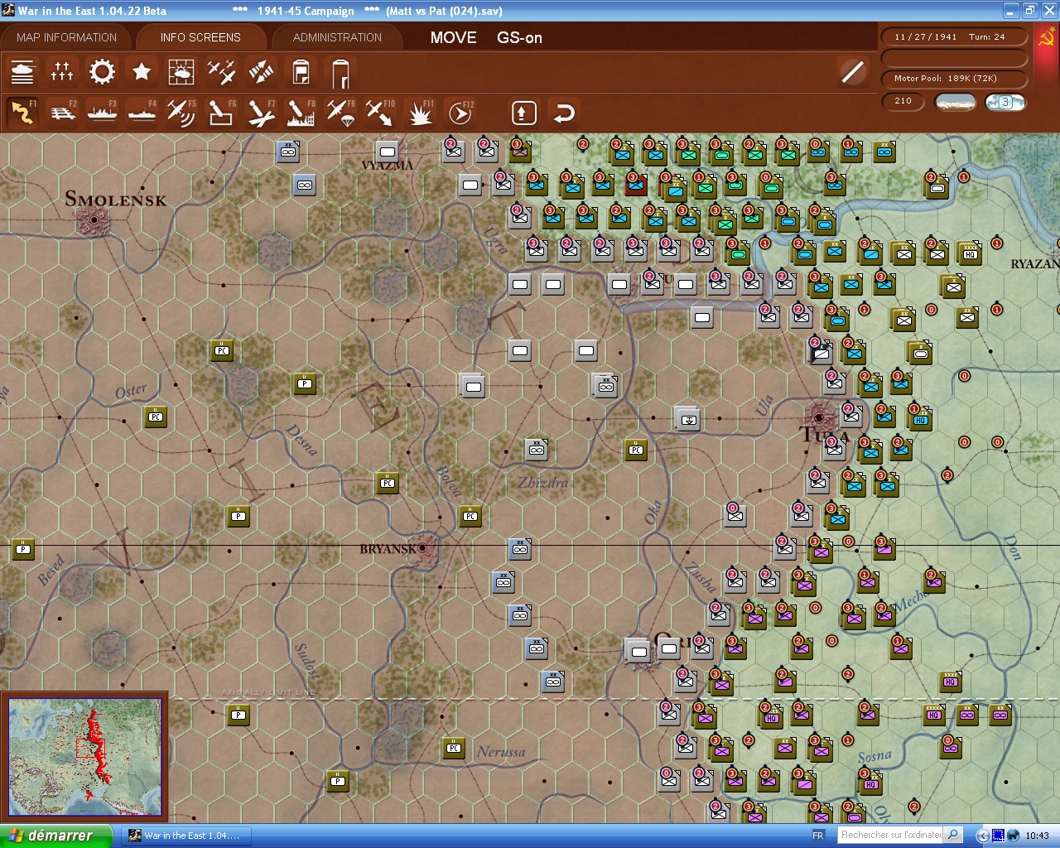Click the FR language indicator
The width and height of the screenshot is (1060, 848).
pyautogui.click(x=818, y=836)
